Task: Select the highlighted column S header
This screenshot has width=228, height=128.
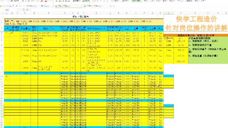Action: [169, 13]
